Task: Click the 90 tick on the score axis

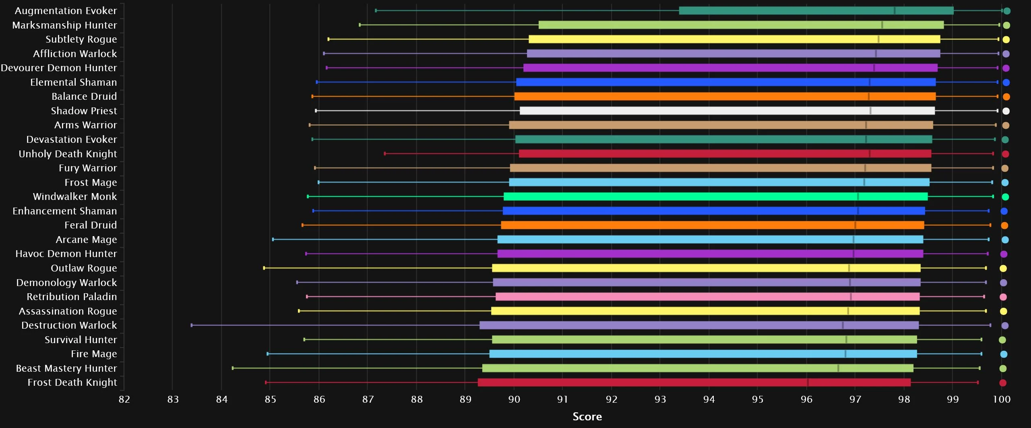Action: pyautogui.click(x=514, y=399)
